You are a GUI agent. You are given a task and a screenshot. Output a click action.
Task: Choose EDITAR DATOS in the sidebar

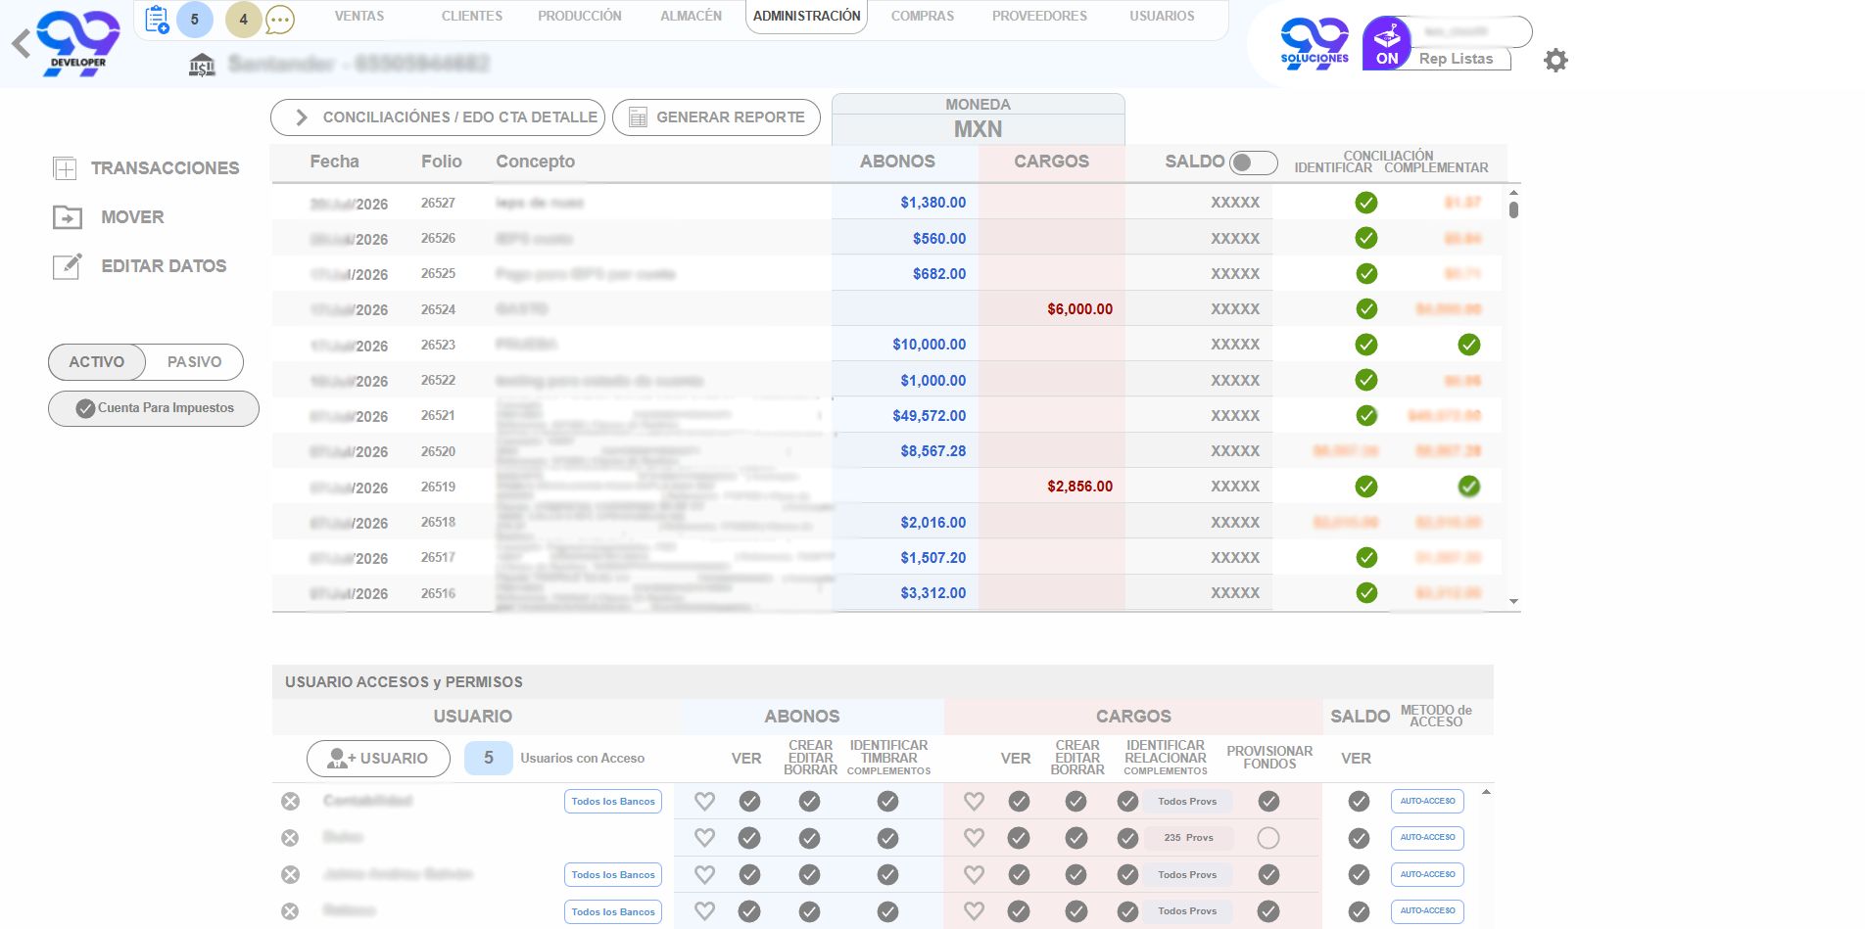click(x=139, y=266)
